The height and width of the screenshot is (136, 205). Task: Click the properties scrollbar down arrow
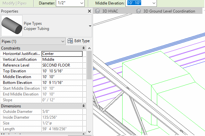[x=89, y=131]
